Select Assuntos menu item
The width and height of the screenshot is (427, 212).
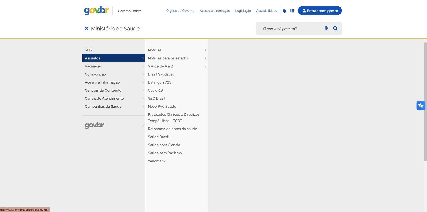(x=114, y=58)
